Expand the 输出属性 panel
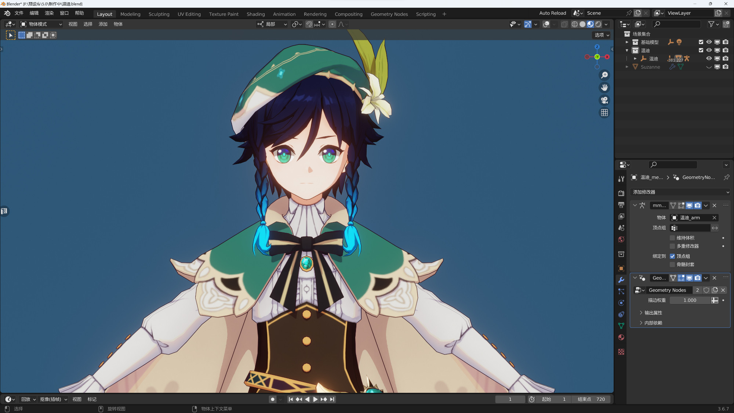734x413 pixels. [653, 313]
